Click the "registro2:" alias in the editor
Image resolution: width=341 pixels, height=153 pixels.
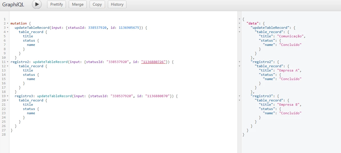21,62
